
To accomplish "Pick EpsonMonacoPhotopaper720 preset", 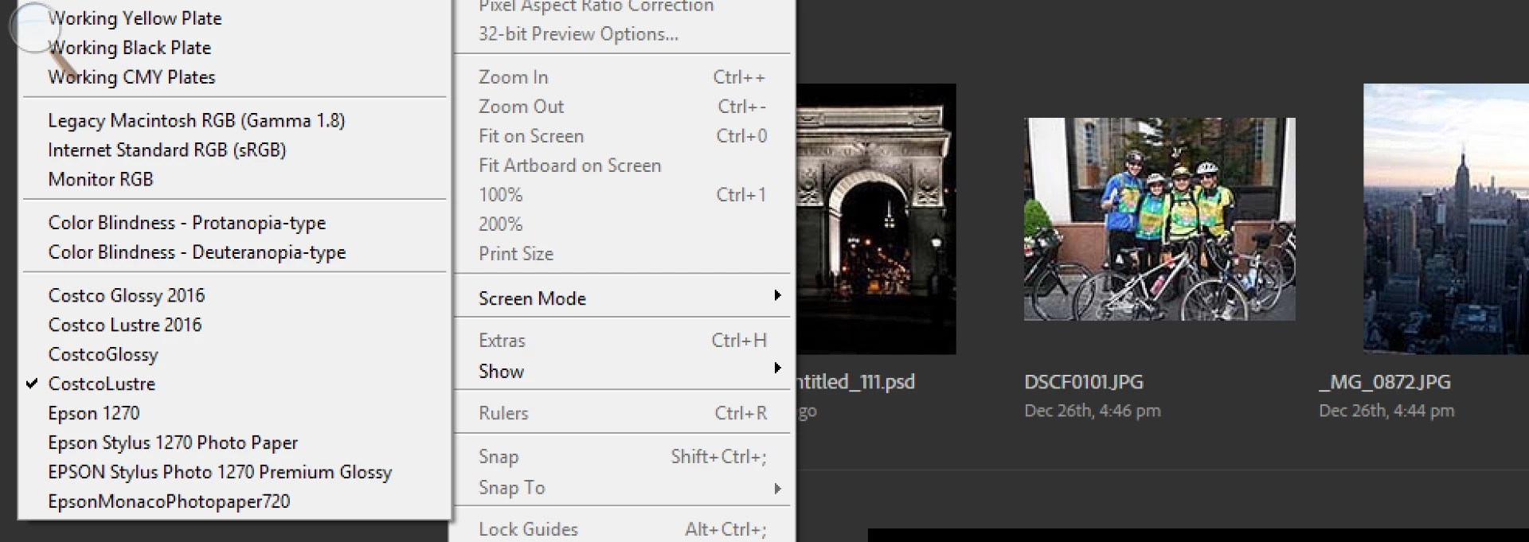I will [x=235, y=501].
